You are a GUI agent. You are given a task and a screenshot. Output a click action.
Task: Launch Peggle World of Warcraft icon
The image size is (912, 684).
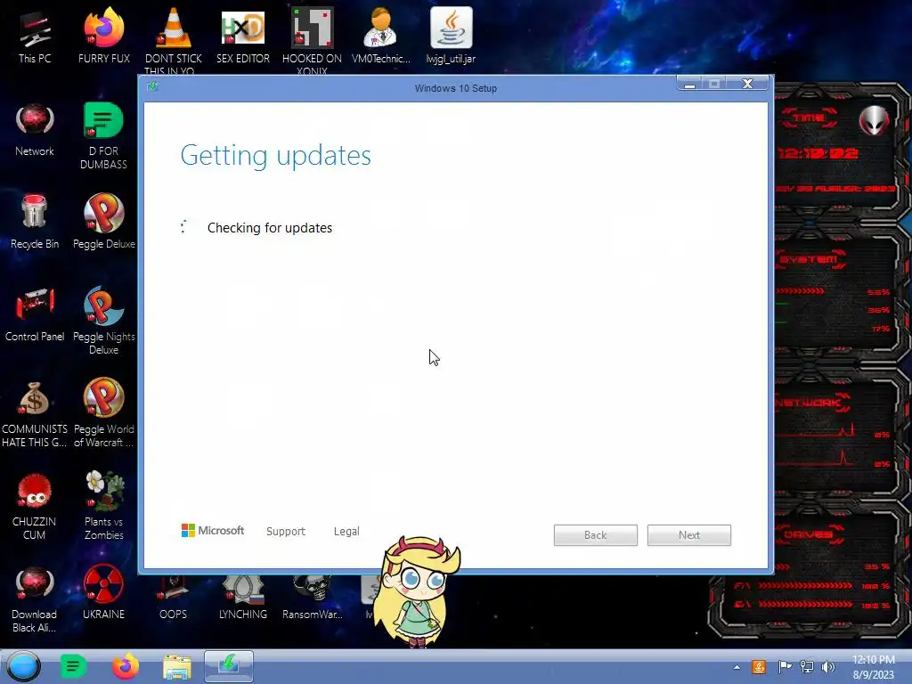103,413
